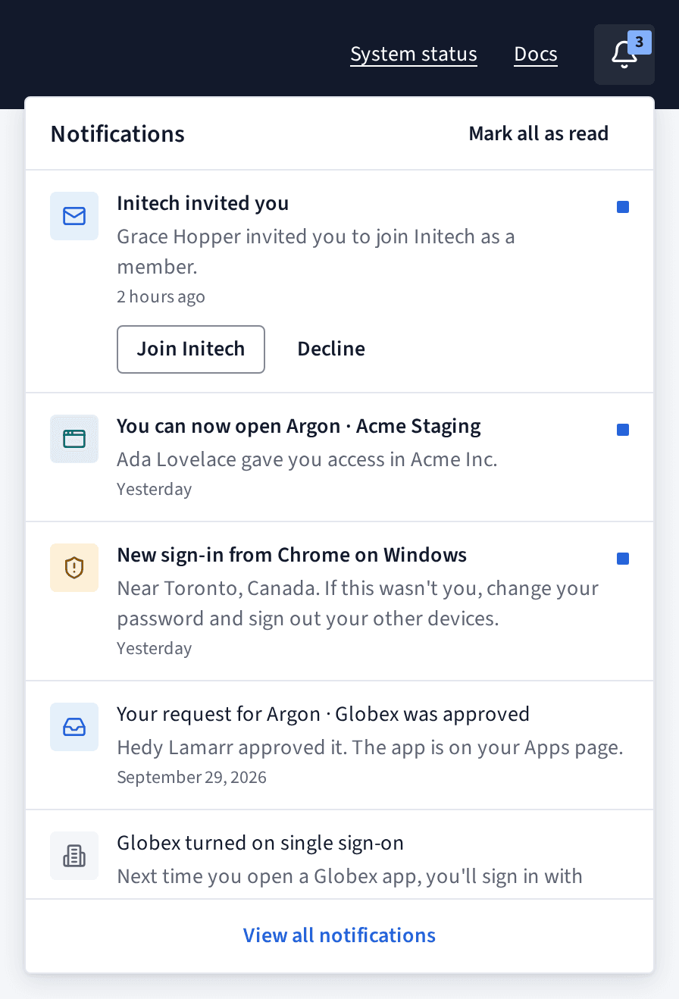Accept invite with Join Initech button
This screenshot has height=999, width=679.
(x=191, y=349)
